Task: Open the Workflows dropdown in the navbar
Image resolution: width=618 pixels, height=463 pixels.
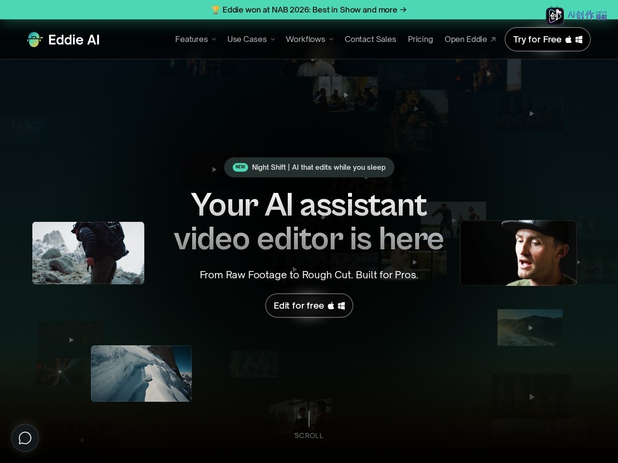Action: click(x=309, y=40)
